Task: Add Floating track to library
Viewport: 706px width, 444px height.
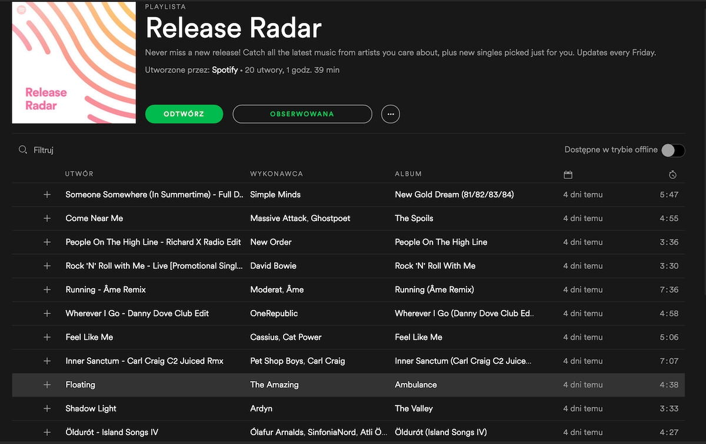Action: pyautogui.click(x=47, y=385)
